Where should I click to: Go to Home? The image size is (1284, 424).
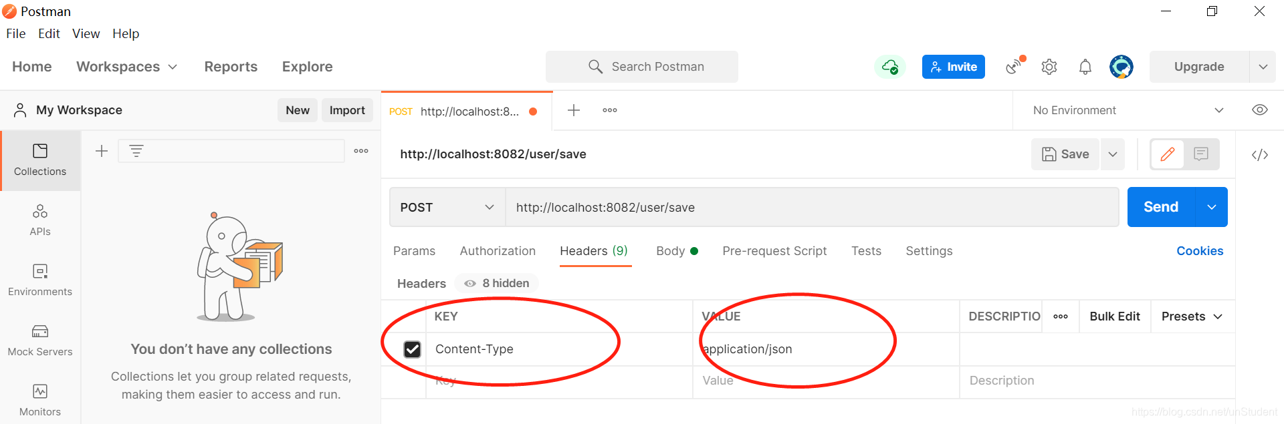pyautogui.click(x=32, y=67)
